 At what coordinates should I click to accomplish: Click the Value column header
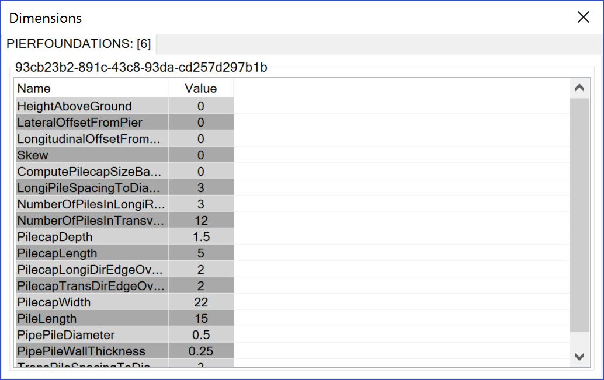[x=201, y=89]
